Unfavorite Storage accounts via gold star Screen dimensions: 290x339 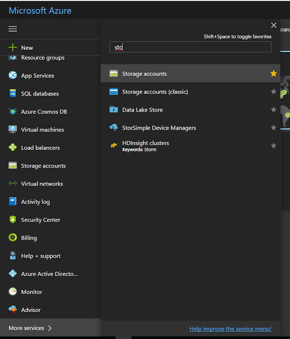(x=274, y=73)
